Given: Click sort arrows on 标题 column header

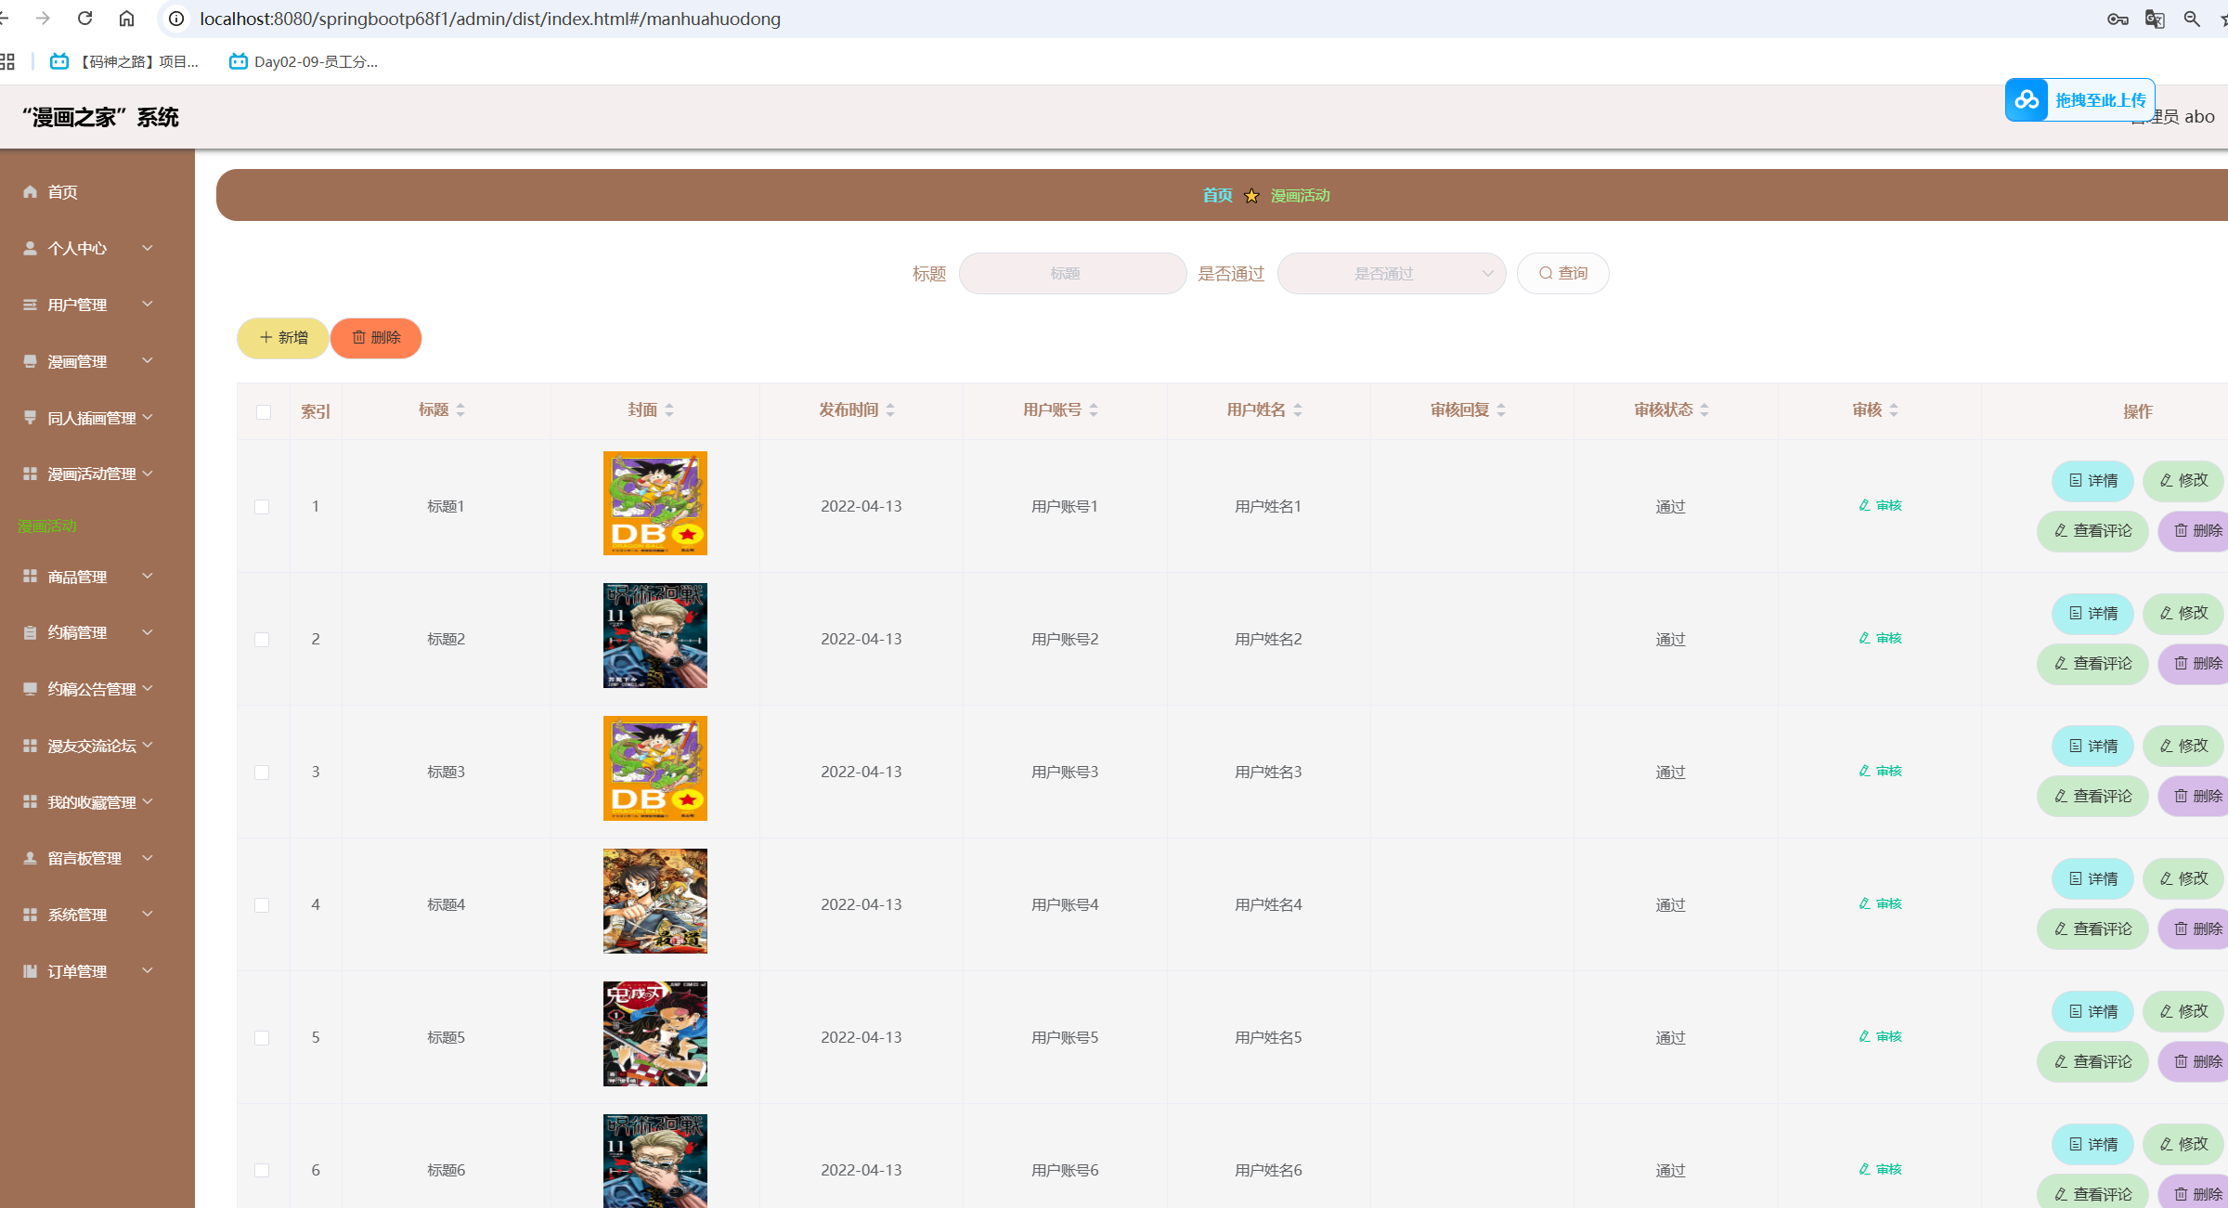Looking at the screenshot, I should pos(460,410).
